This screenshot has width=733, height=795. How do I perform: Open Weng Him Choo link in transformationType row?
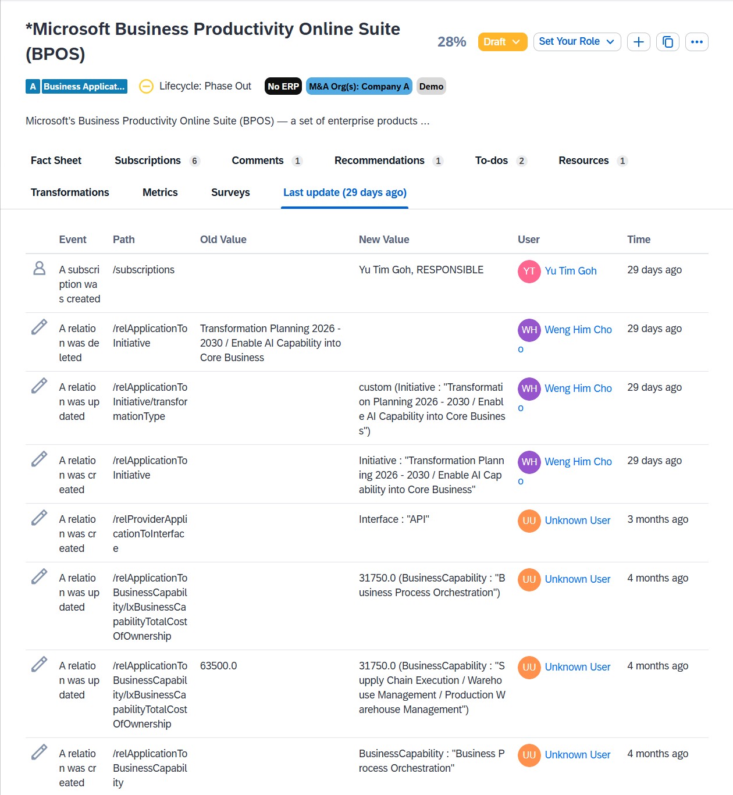pos(578,388)
